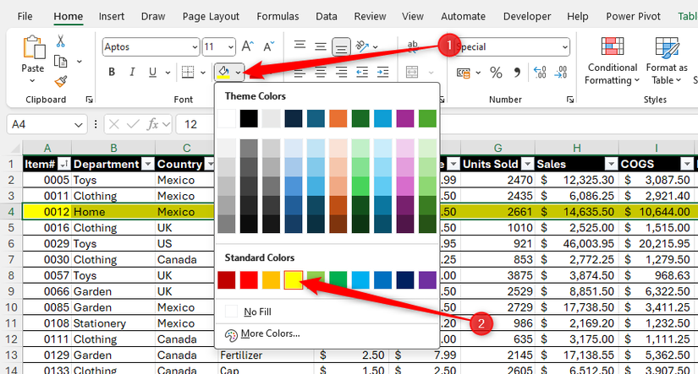The width and height of the screenshot is (698, 374).
Task: Expand the Department column filter
Action: coord(147,164)
